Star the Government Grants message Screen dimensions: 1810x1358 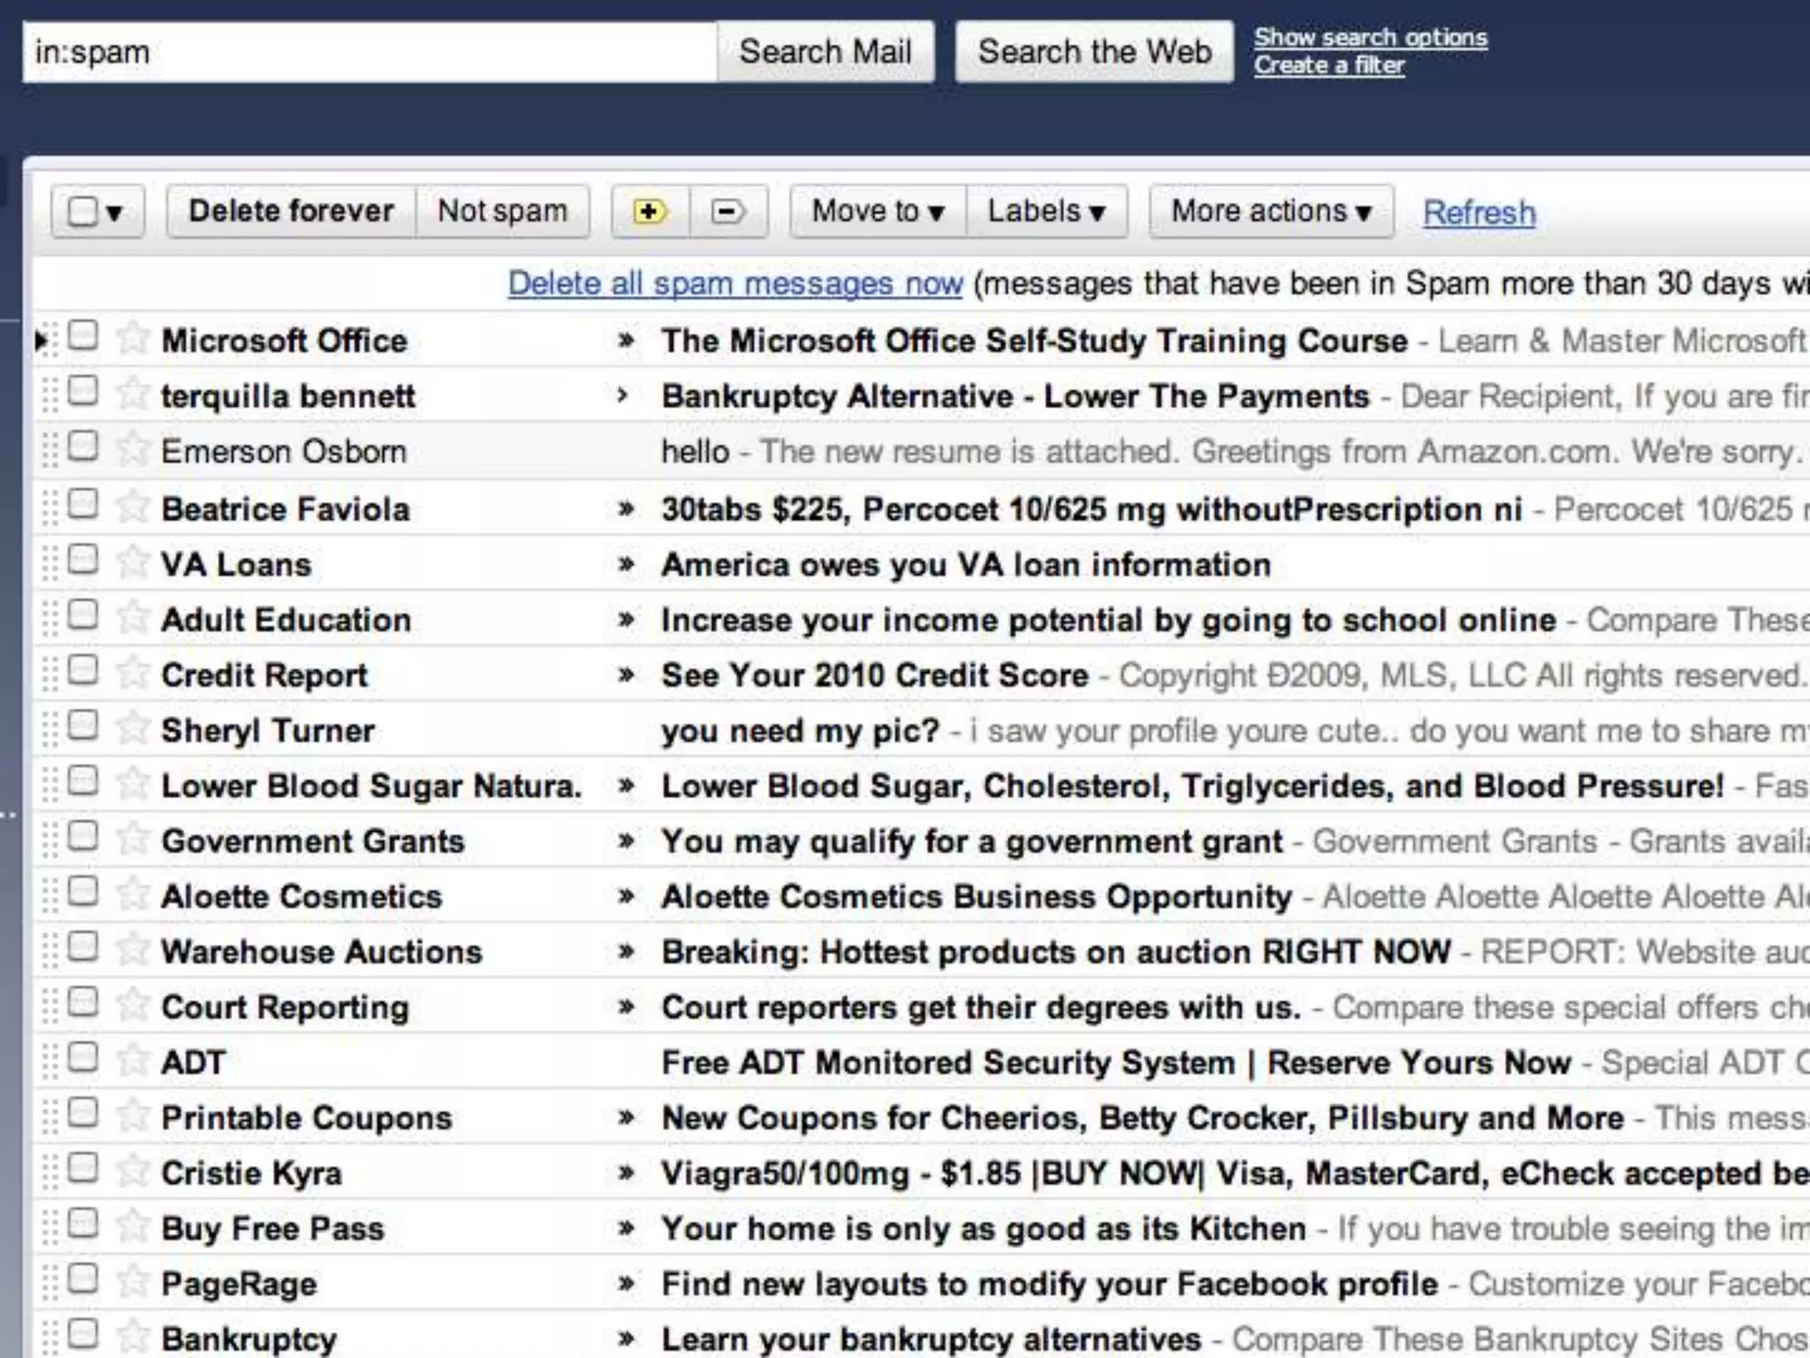pyautogui.click(x=133, y=840)
